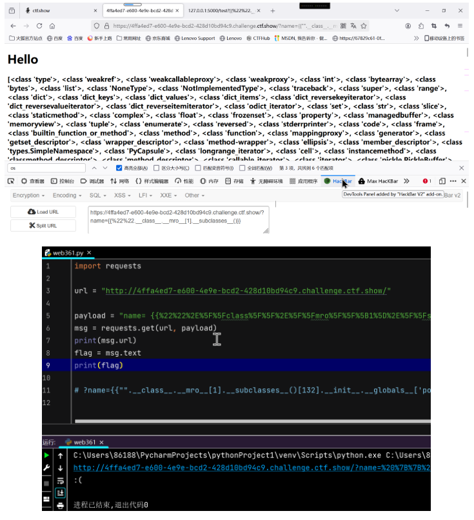474x520 pixels.
Task: Open the XSS dropdown in HackBar
Action: click(123, 195)
